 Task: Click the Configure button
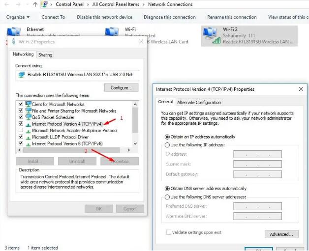121,88
